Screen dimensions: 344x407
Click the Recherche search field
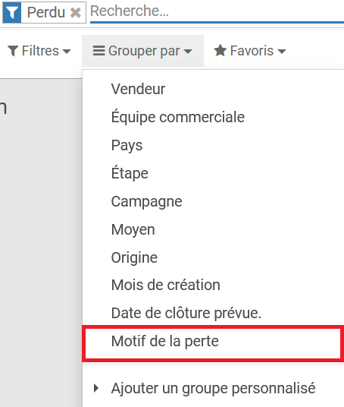point(217,11)
